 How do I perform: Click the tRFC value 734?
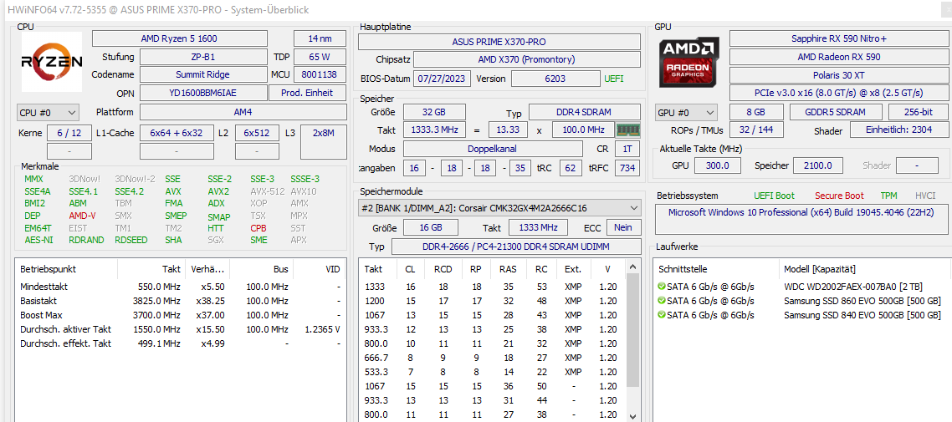point(627,168)
